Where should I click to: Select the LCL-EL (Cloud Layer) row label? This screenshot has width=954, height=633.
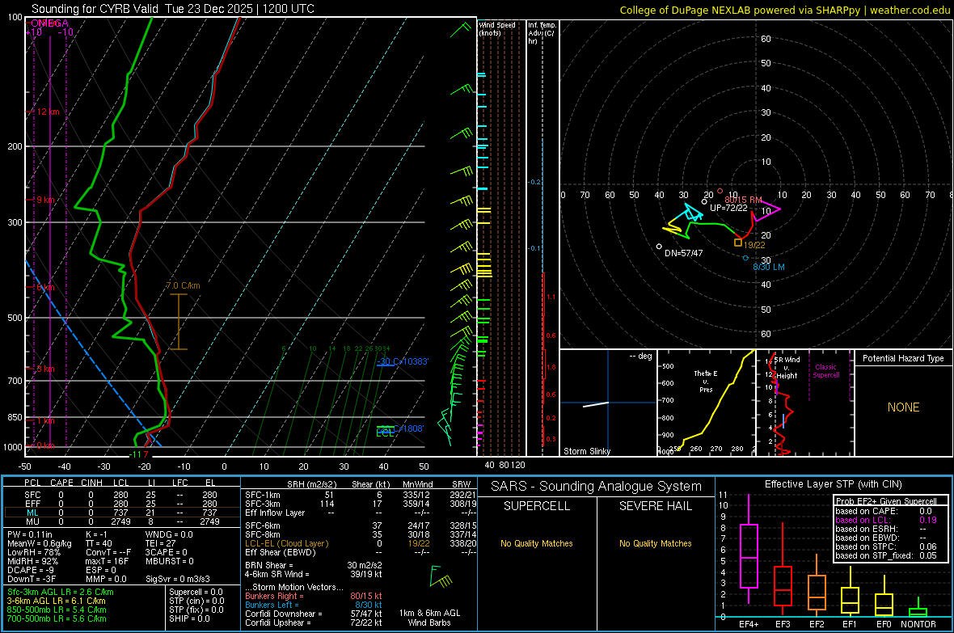click(x=286, y=543)
